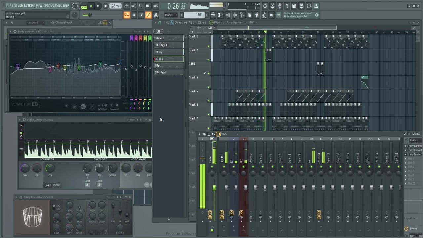Open the ADD menu
The image size is (423, 238).
tap(20, 6)
